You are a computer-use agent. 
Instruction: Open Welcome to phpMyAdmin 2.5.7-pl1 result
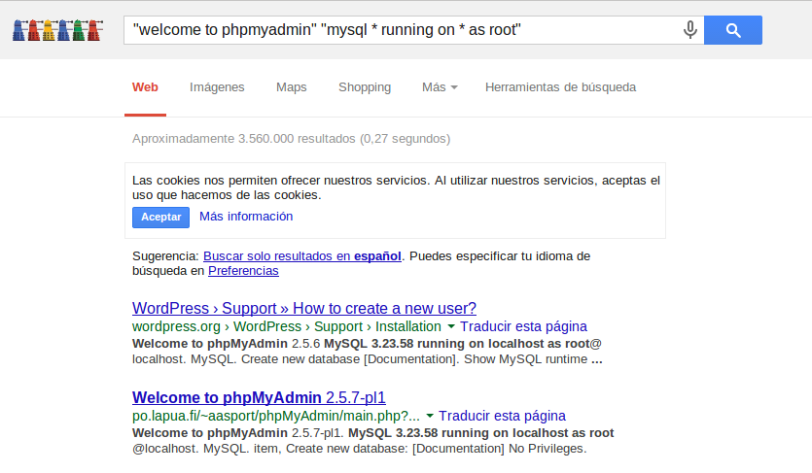click(259, 397)
